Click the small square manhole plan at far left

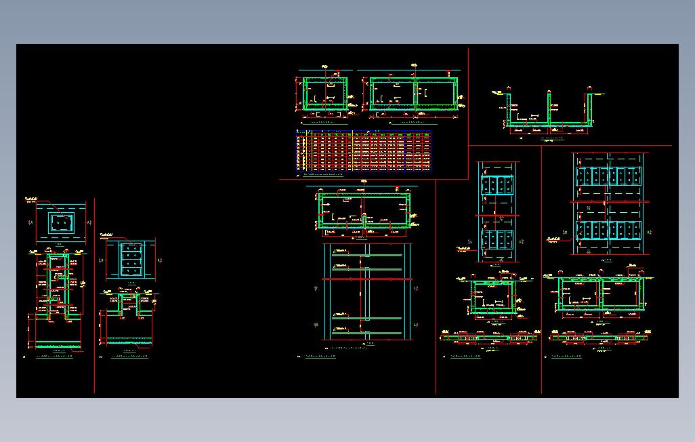[61, 223]
